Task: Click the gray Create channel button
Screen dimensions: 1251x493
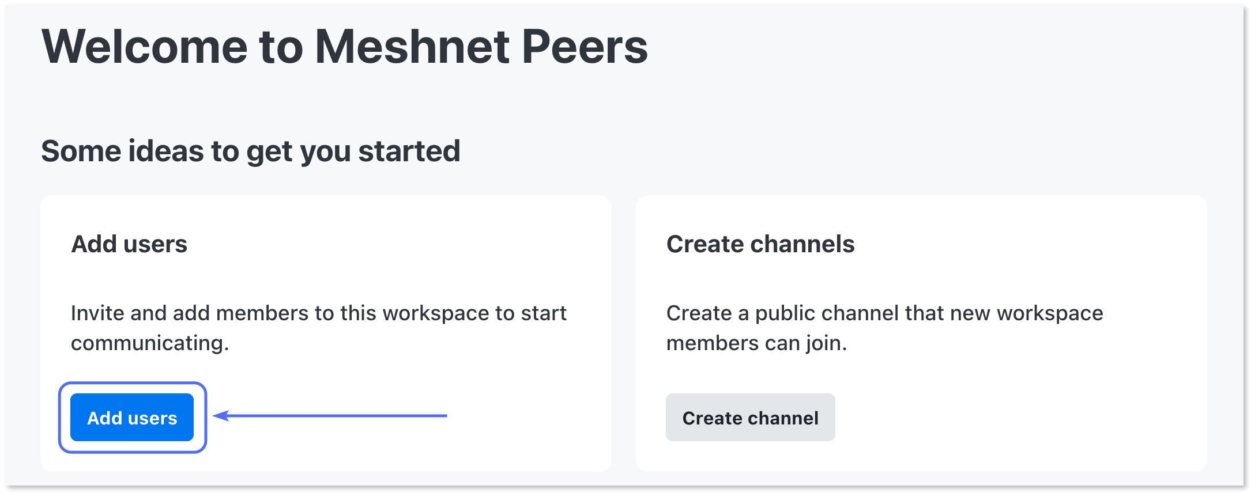Action: [x=750, y=418]
